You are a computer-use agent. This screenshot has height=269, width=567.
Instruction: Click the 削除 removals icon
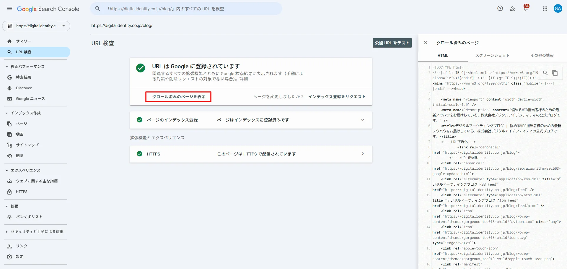[10, 155]
